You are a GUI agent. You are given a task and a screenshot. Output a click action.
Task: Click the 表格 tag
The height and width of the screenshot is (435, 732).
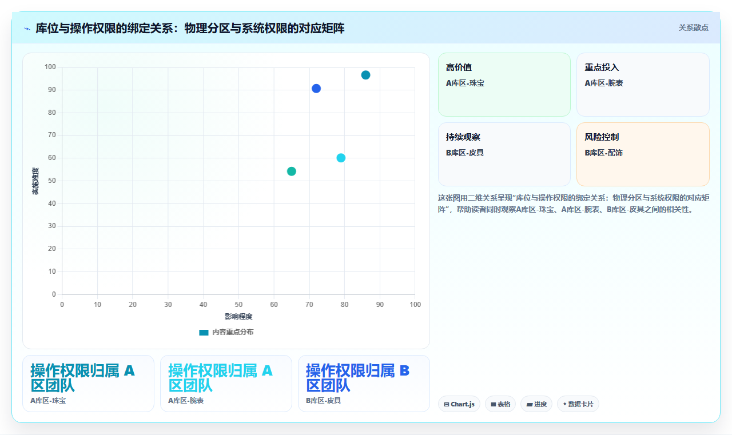tap(500, 404)
